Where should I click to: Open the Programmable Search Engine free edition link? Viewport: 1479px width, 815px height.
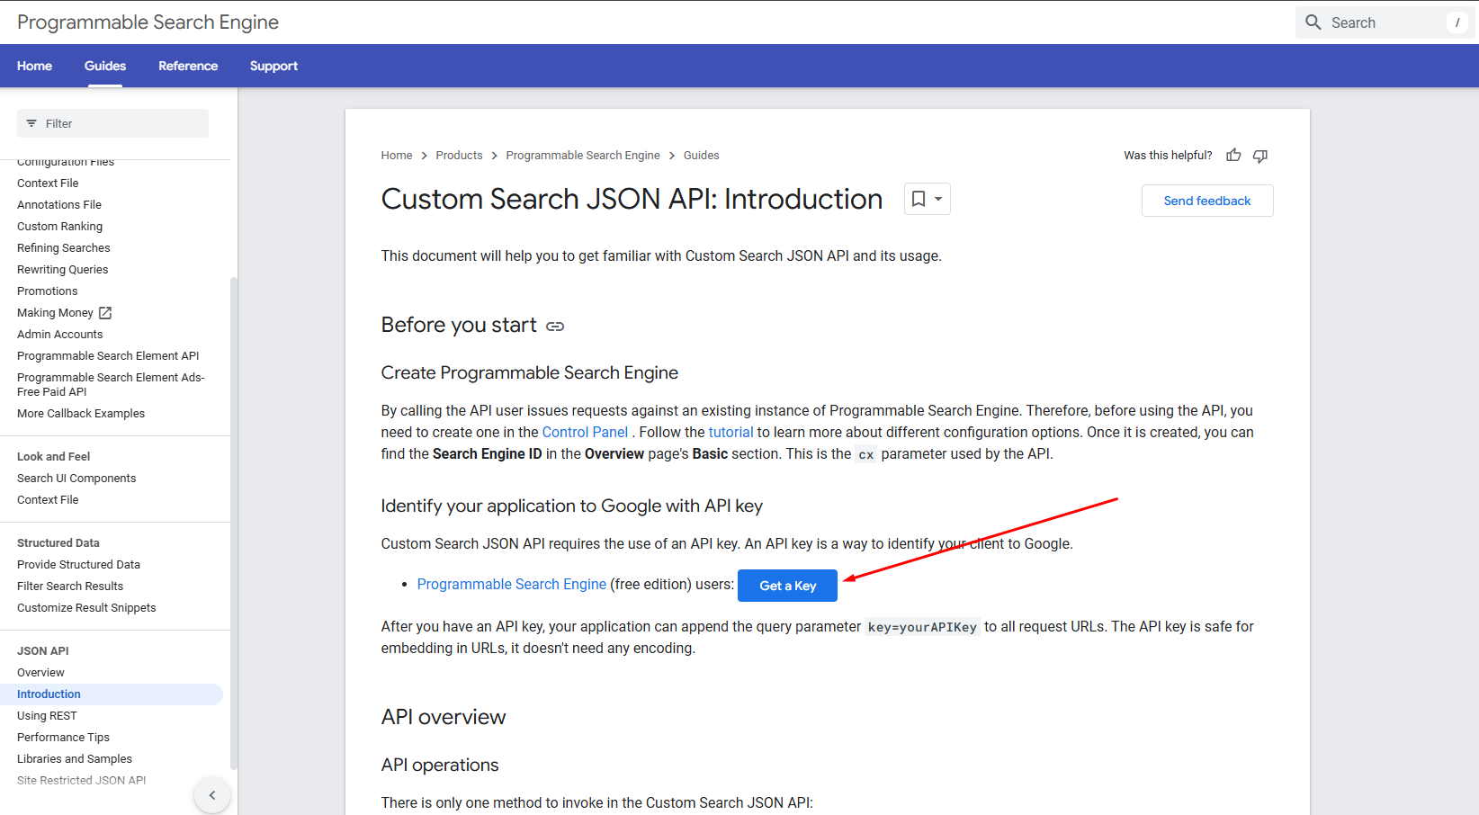pyautogui.click(x=512, y=585)
